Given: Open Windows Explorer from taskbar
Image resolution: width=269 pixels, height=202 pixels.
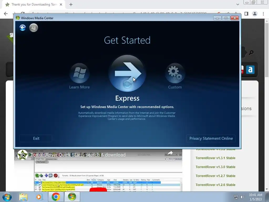Looking at the screenshot, I should coord(23,197).
